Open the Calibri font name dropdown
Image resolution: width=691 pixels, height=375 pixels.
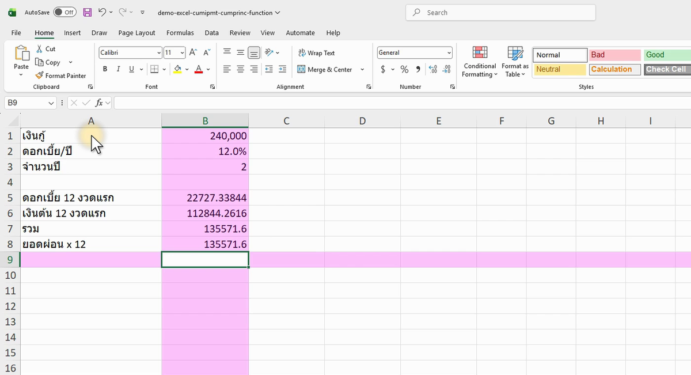pyautogui.click(x=159, y=52)
